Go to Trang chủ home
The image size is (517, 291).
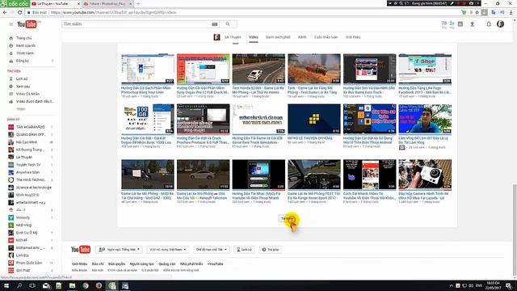[x=23, y=38]
